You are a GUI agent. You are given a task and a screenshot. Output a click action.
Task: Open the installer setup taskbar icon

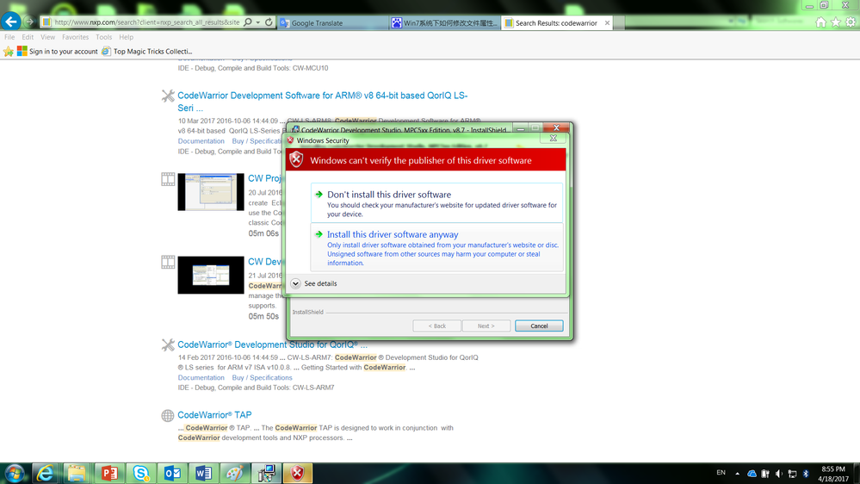[x=267, y=473]
